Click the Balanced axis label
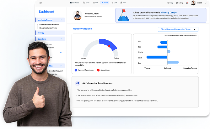Screen dimensions: 210x129 click(168, 68)
